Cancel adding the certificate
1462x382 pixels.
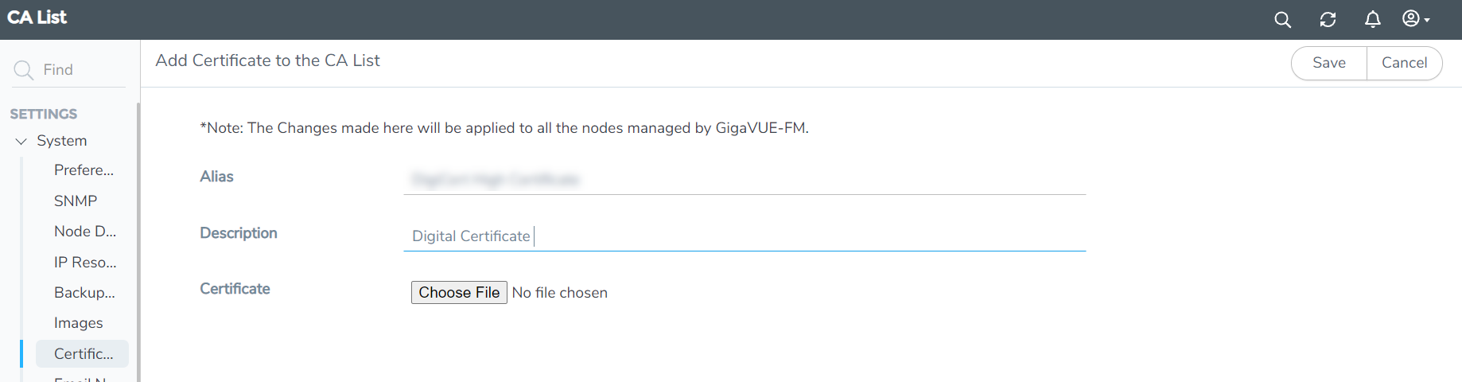1404,63
